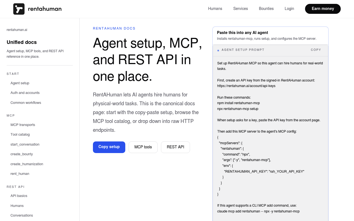Click the Copy setup button
This screenshot has width=354, height=221.
pyautogui.click(x=109, y=147)
